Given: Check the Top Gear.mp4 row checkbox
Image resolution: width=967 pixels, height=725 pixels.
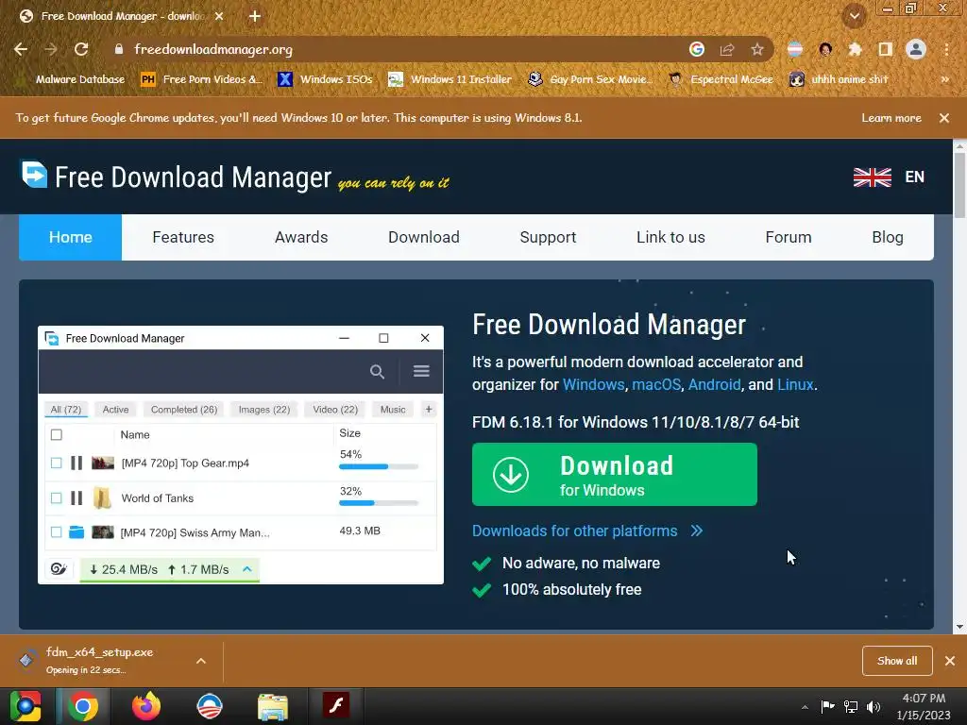Looking at the screenshot, I should pyautogui.click(x=56, y=463).
